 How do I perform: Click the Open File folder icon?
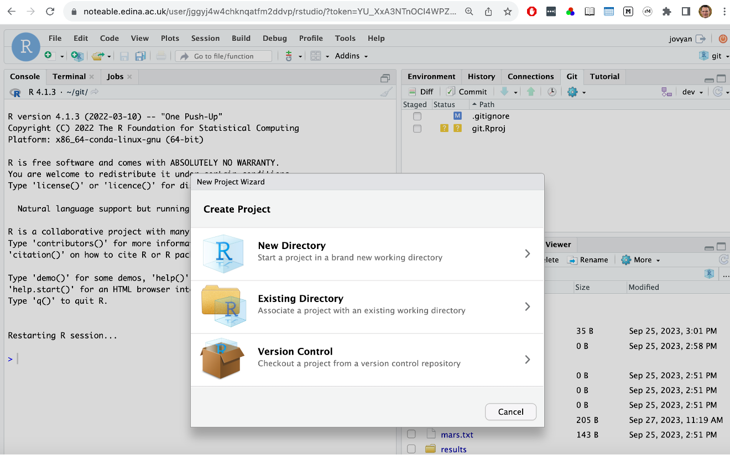(98, 56)
